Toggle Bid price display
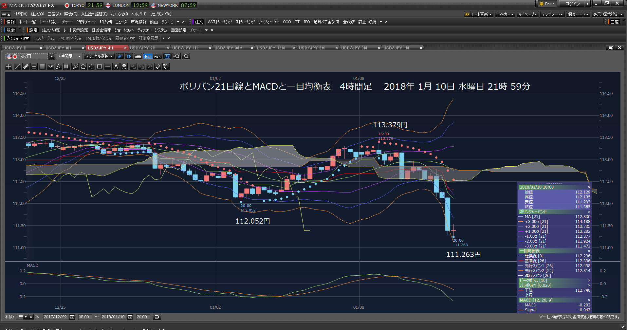The image size is (627, 330). 148,56
